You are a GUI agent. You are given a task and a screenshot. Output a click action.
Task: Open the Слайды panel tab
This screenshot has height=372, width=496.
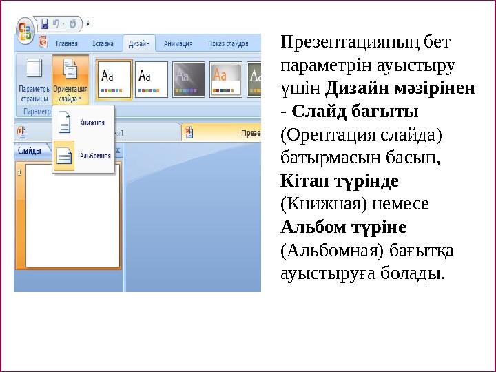(31, 151)
